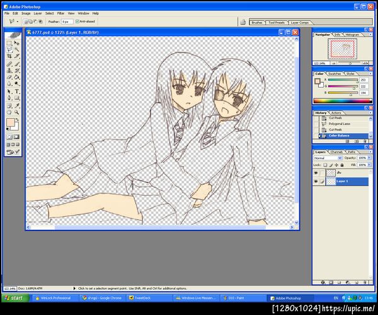Image resolution: width=378 pixels, height=315 pixels.
Task: Open the File menu
Action: point(7,13)
